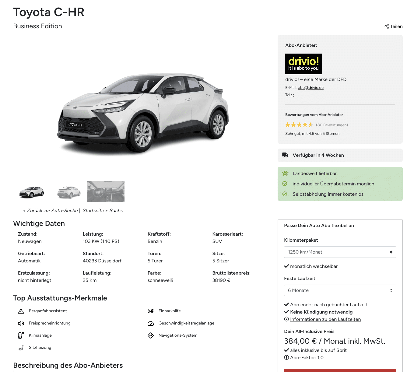This screenshot has width=414, height=372.
Task: Click checkmark beside monatlich wechselbar
Action: coord(286,266)
